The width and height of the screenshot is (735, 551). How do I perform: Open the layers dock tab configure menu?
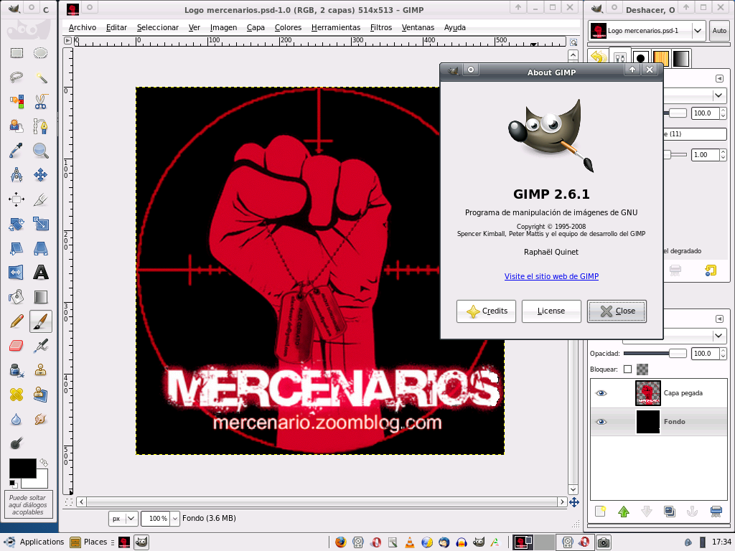pyautogui.click(x=719, y=319)
